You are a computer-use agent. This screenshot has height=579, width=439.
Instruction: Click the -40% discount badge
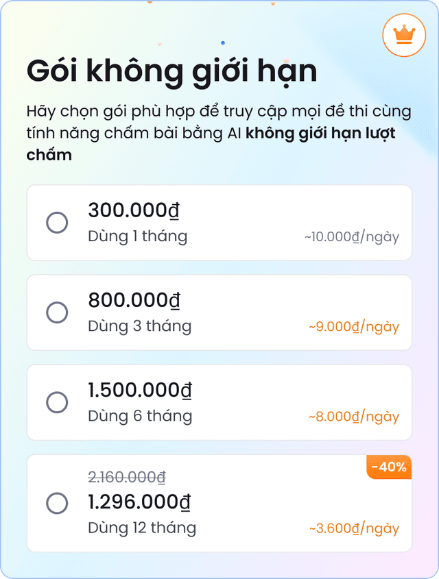pyautogui.click(x=388, y=467)
